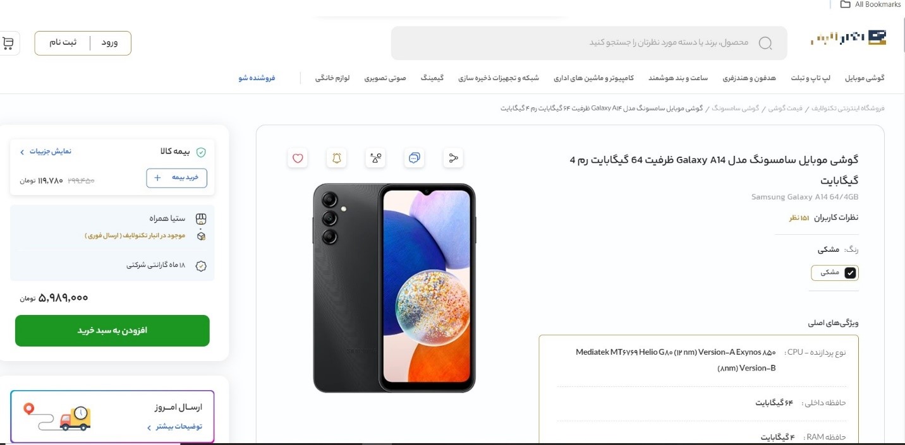Open the shopping cart icon

pos(8,43)
